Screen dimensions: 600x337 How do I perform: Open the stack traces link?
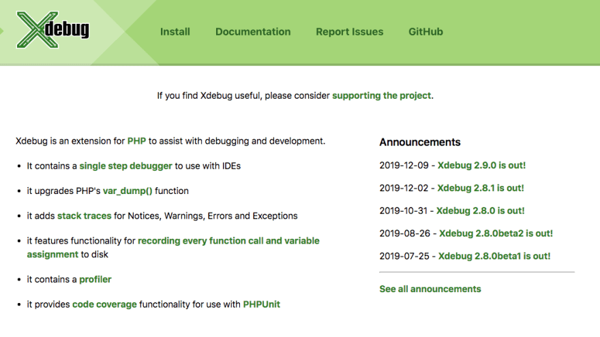[84, 216]
